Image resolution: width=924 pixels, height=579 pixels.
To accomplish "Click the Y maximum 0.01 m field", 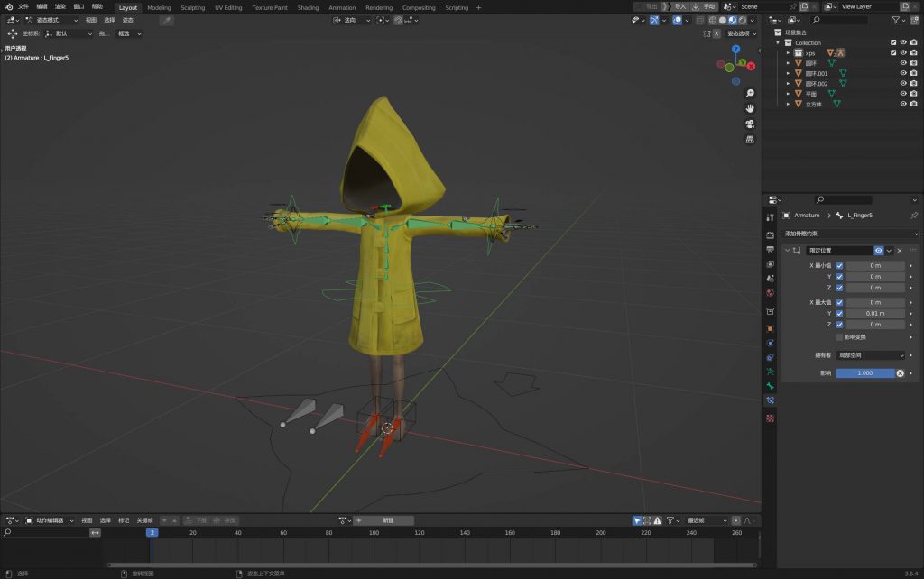I will (x=875, y=313).
